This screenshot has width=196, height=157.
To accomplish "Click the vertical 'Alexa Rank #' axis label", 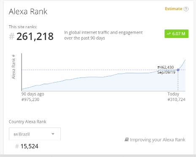I will coord(14,67).
